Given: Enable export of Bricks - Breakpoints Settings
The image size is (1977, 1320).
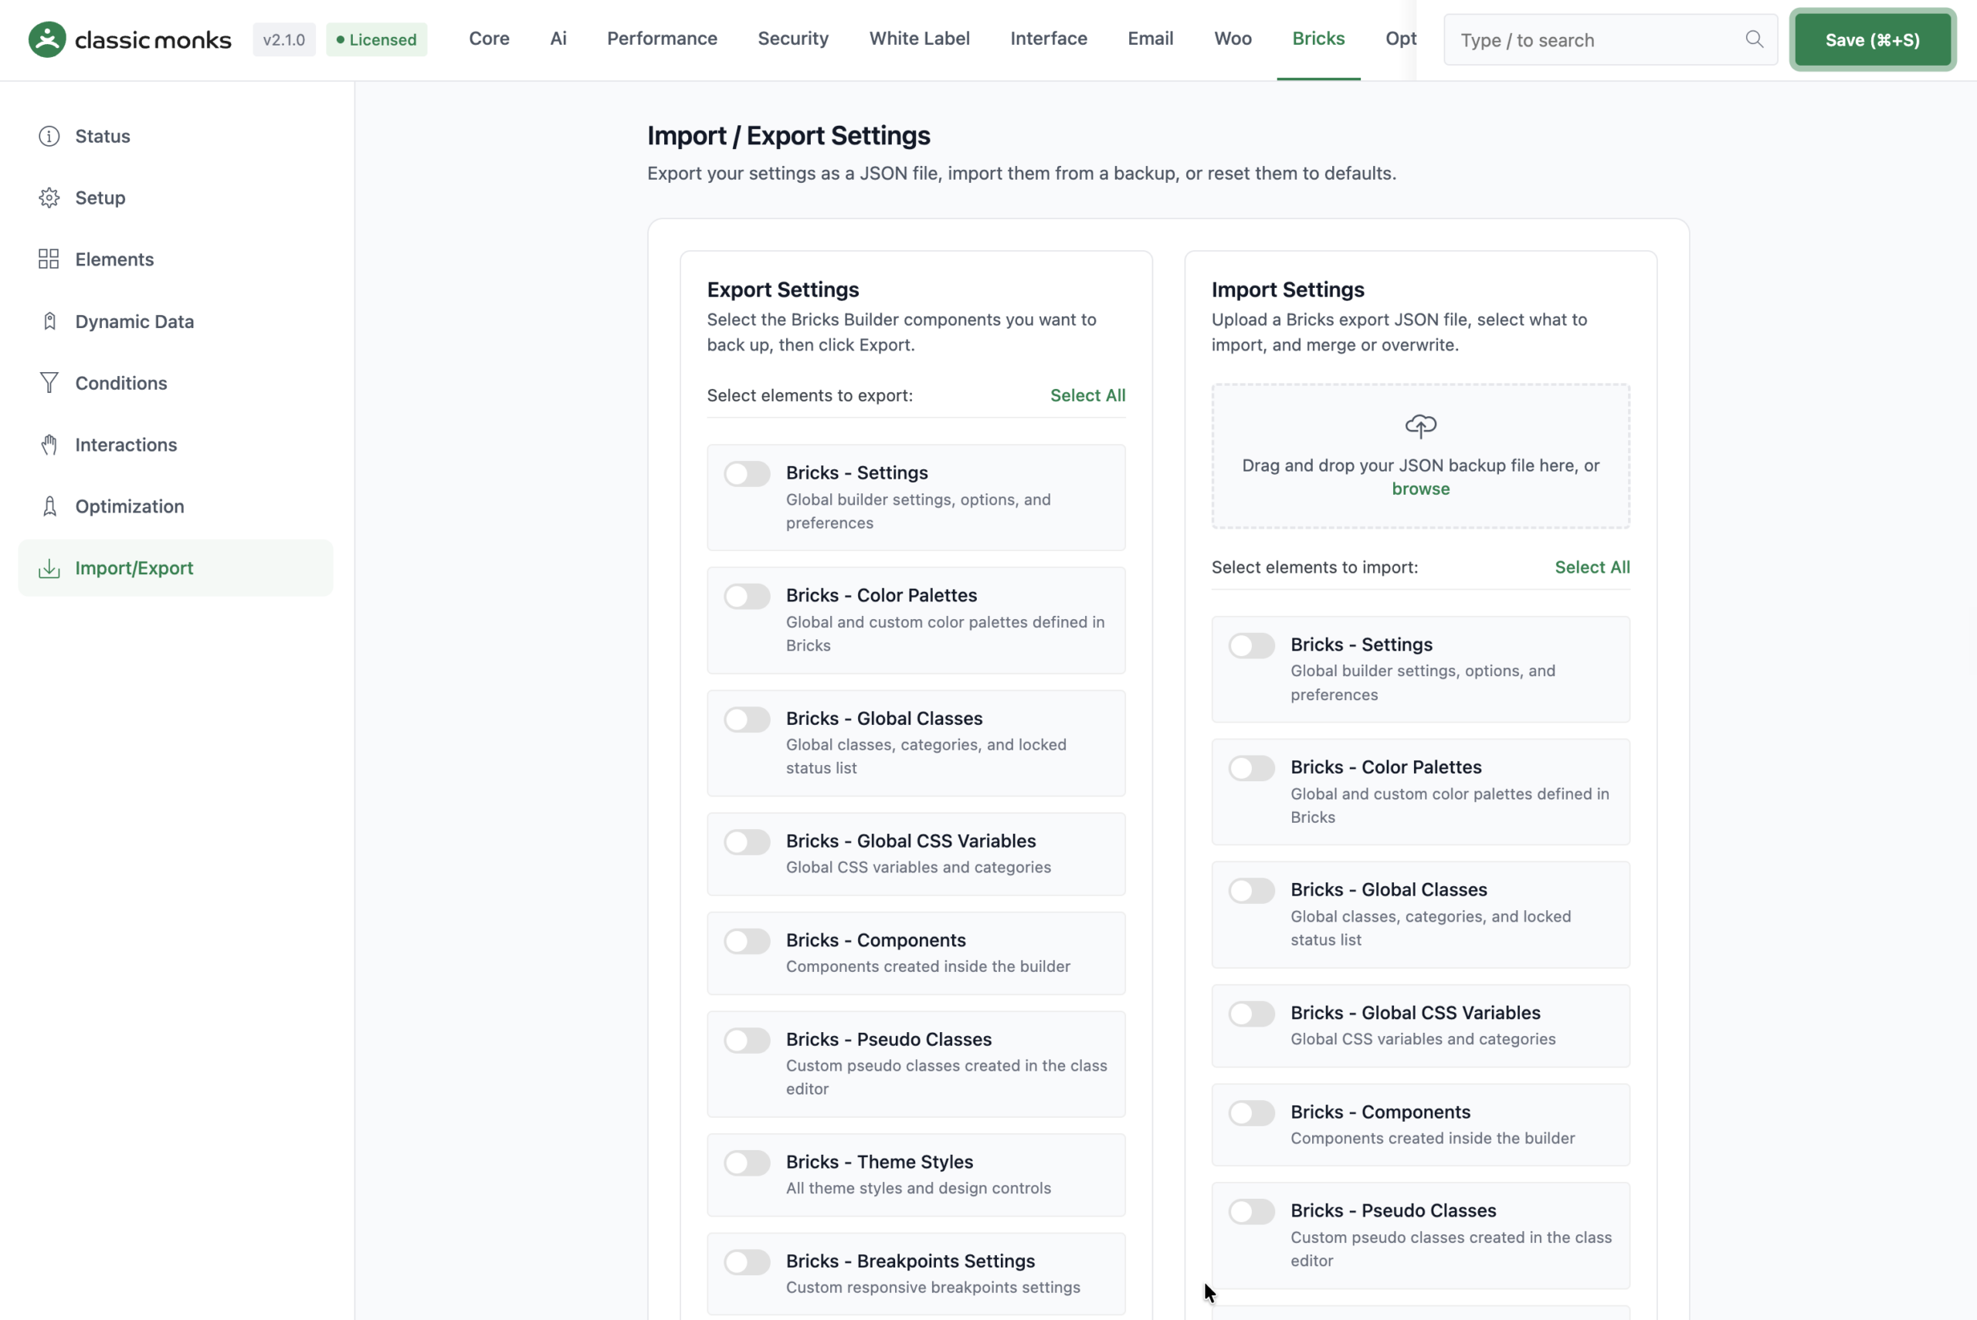Looking at the screenshot, I should [x=747, y=1263].
